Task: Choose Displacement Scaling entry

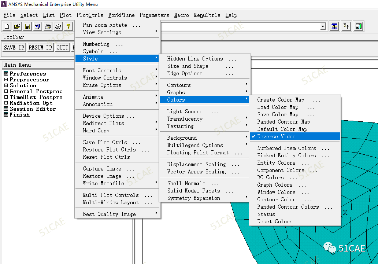Action: [x=204, y=164]
